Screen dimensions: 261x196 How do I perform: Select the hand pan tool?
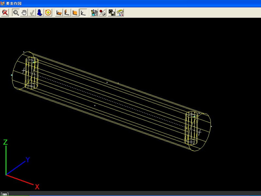coord(24,13)
